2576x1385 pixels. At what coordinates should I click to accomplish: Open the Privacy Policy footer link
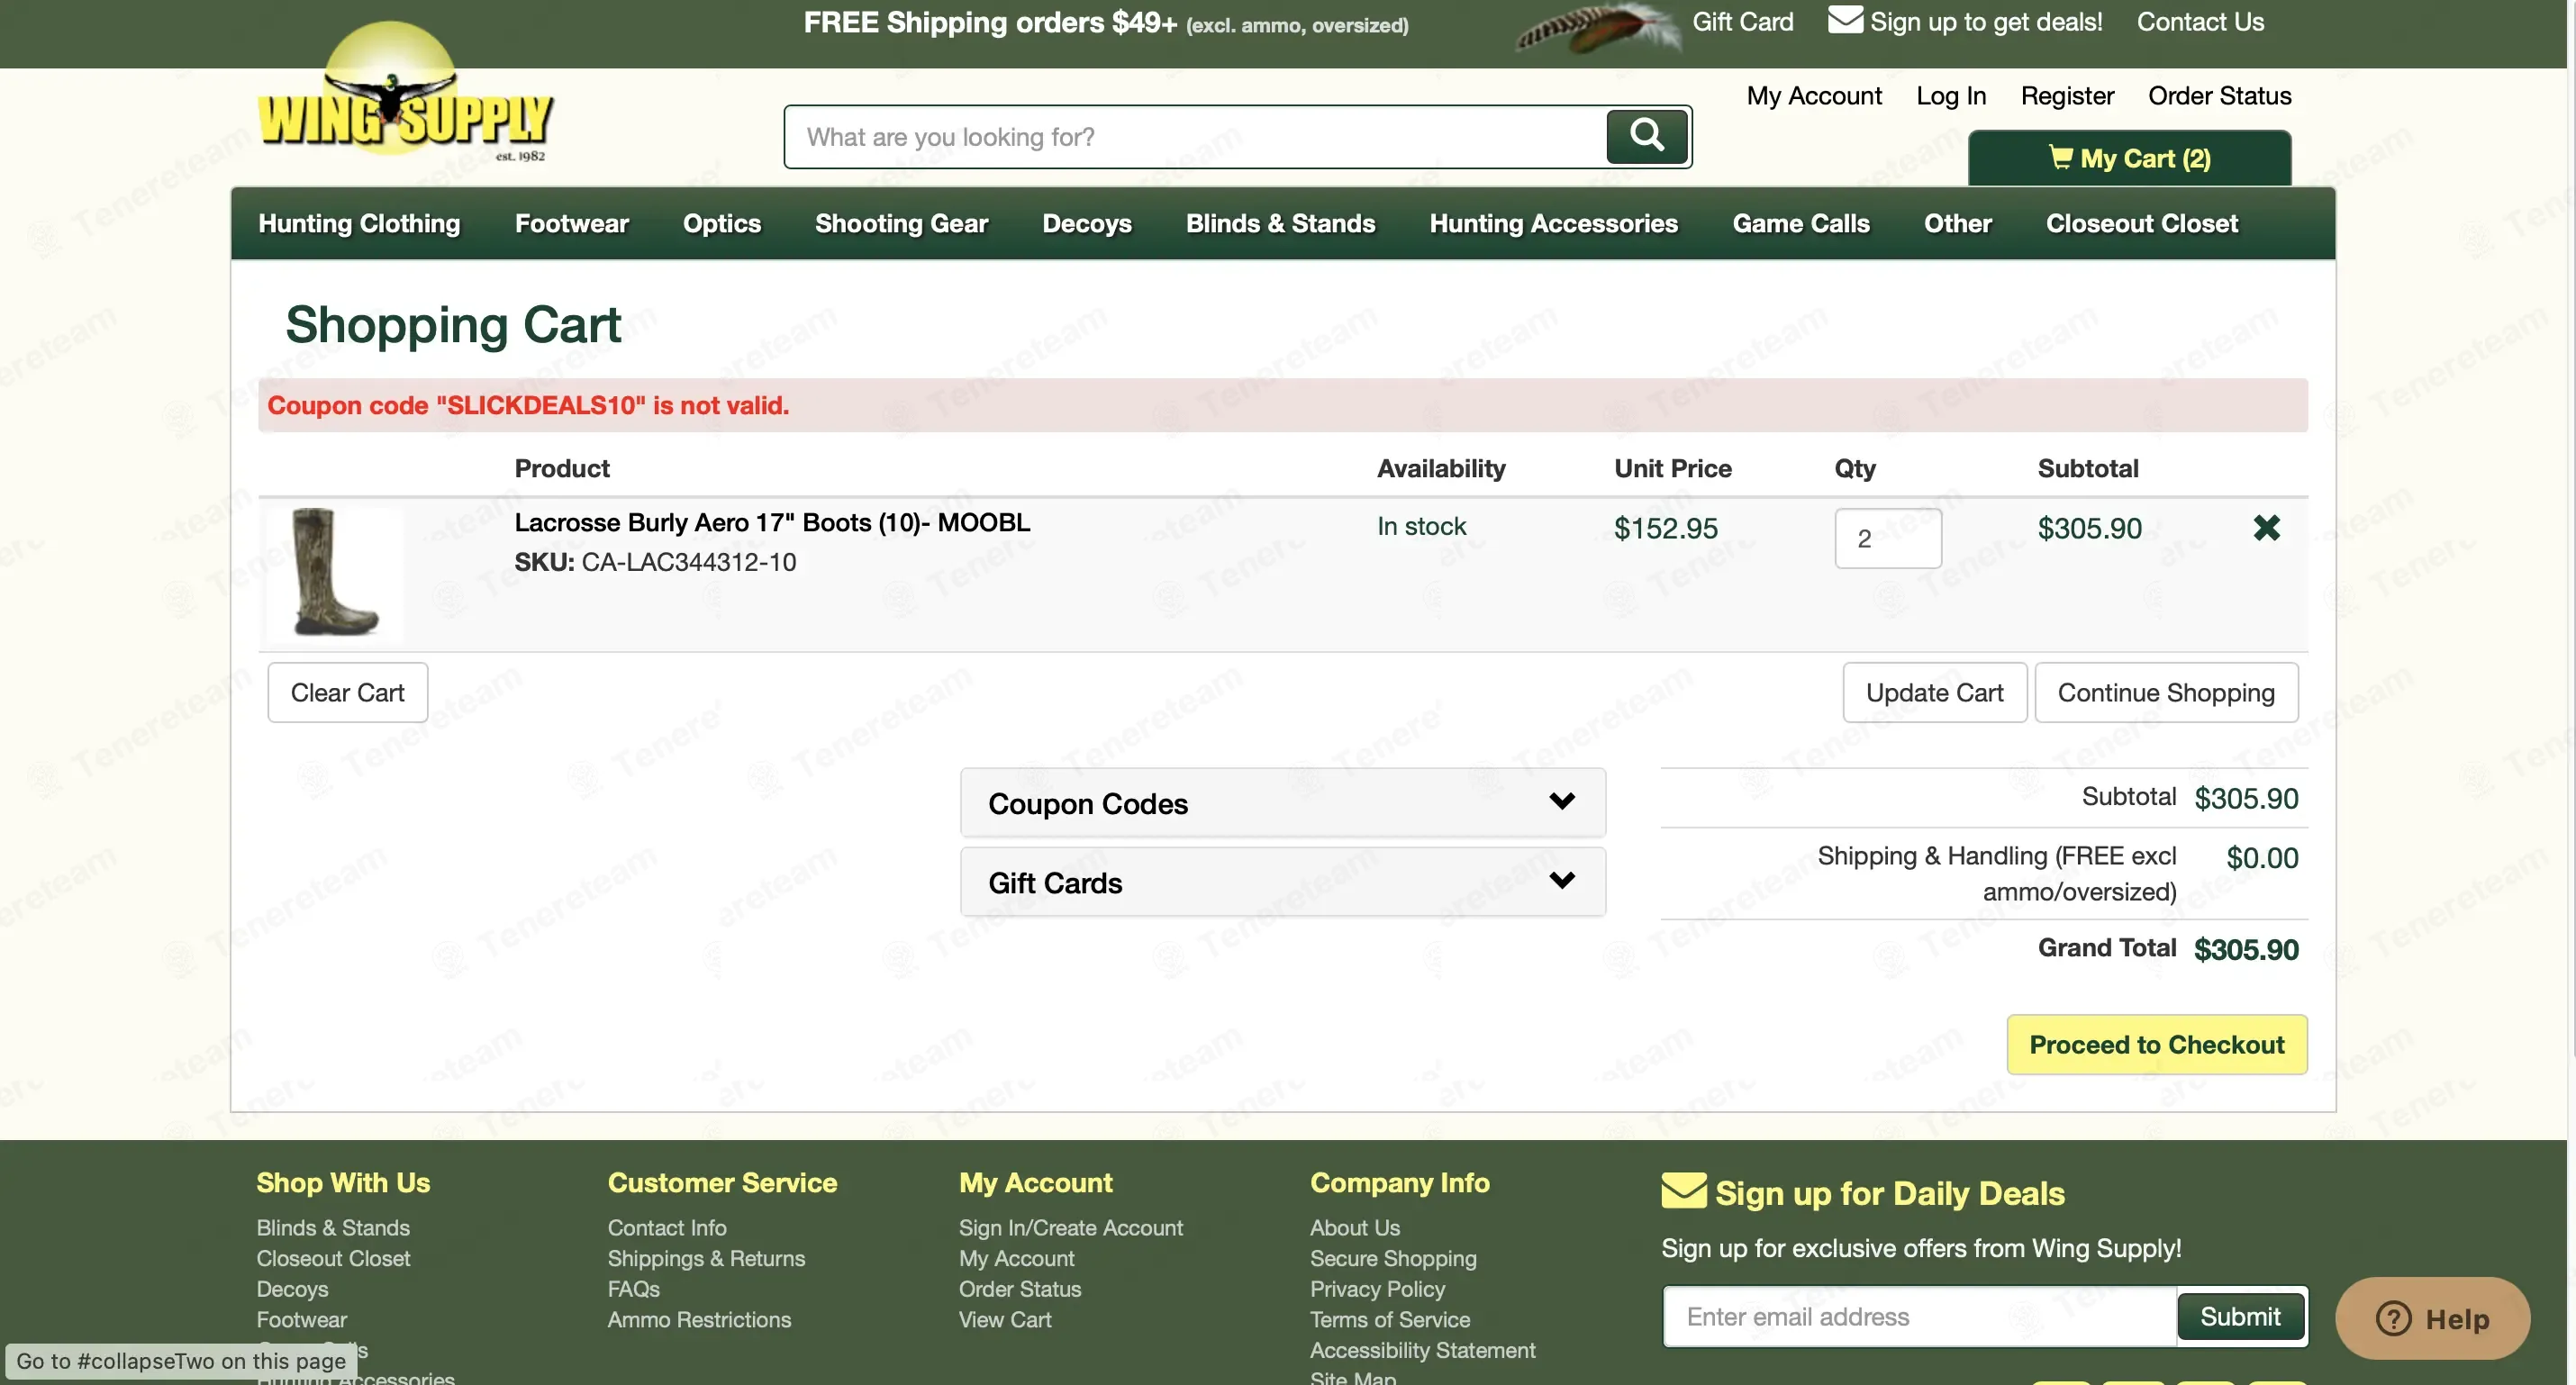[1377, 1289]
